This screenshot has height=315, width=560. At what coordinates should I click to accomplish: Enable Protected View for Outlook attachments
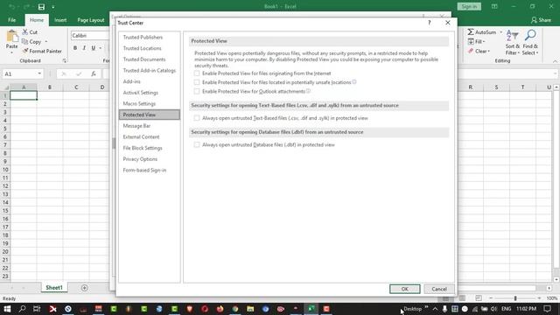click(197, 91)
